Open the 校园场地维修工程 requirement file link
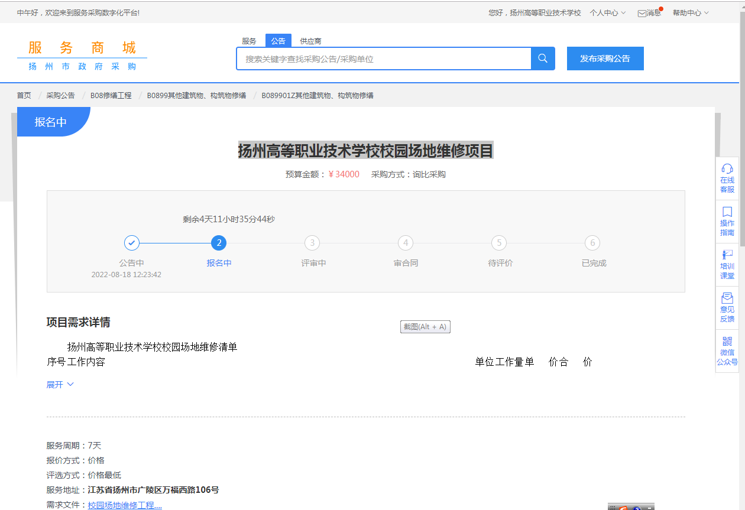Screen dimensions: 745x510 tap(125, 505)
